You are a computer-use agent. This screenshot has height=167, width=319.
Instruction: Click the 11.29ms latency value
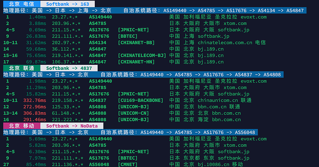tap(36, 88)
